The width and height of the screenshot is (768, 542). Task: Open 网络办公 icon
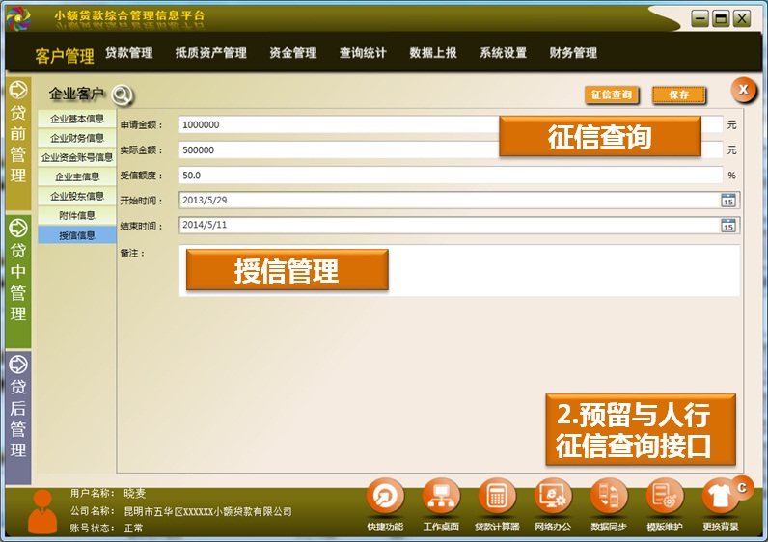553,499
